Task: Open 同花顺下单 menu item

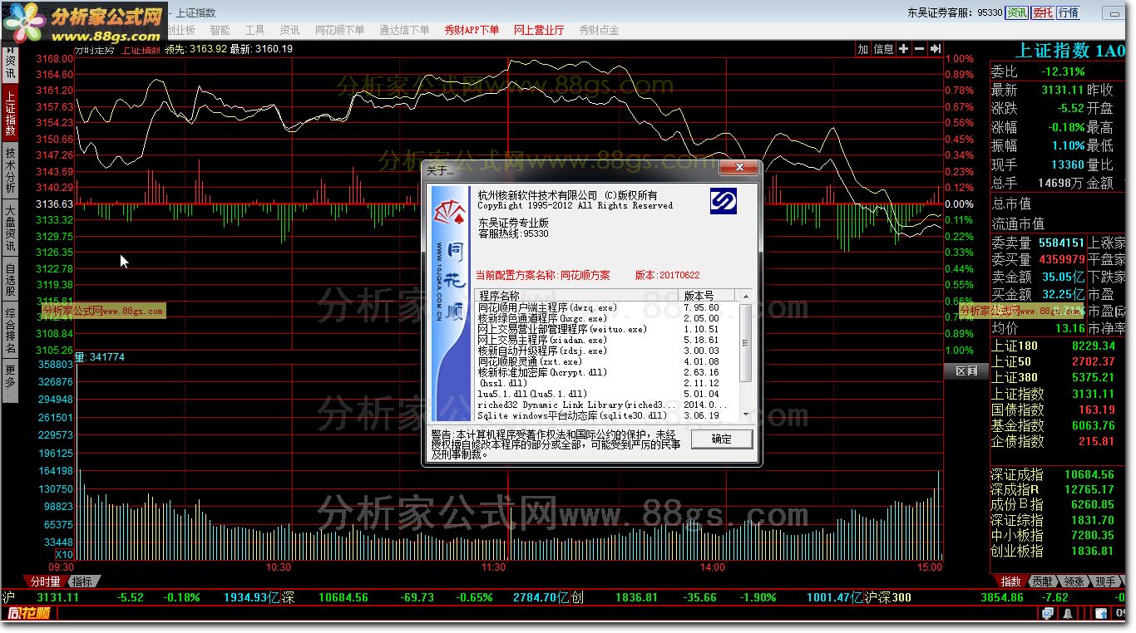Action: [339, 30]
